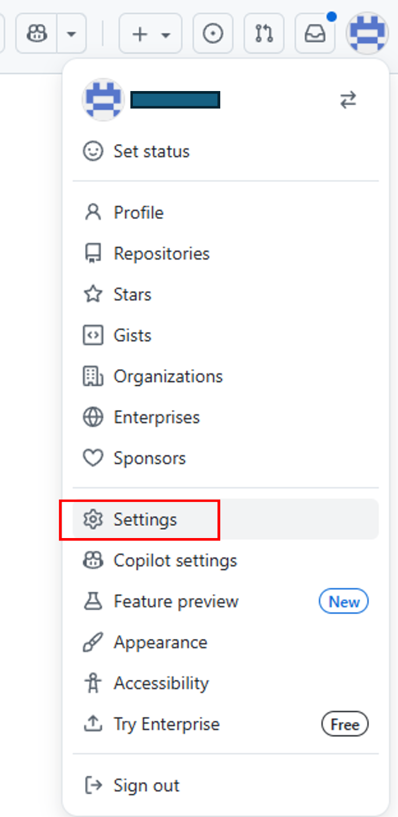The height and width of the screenshot is (817, 398).
Task: Click the switch account arrows icon
Action: 348,100
